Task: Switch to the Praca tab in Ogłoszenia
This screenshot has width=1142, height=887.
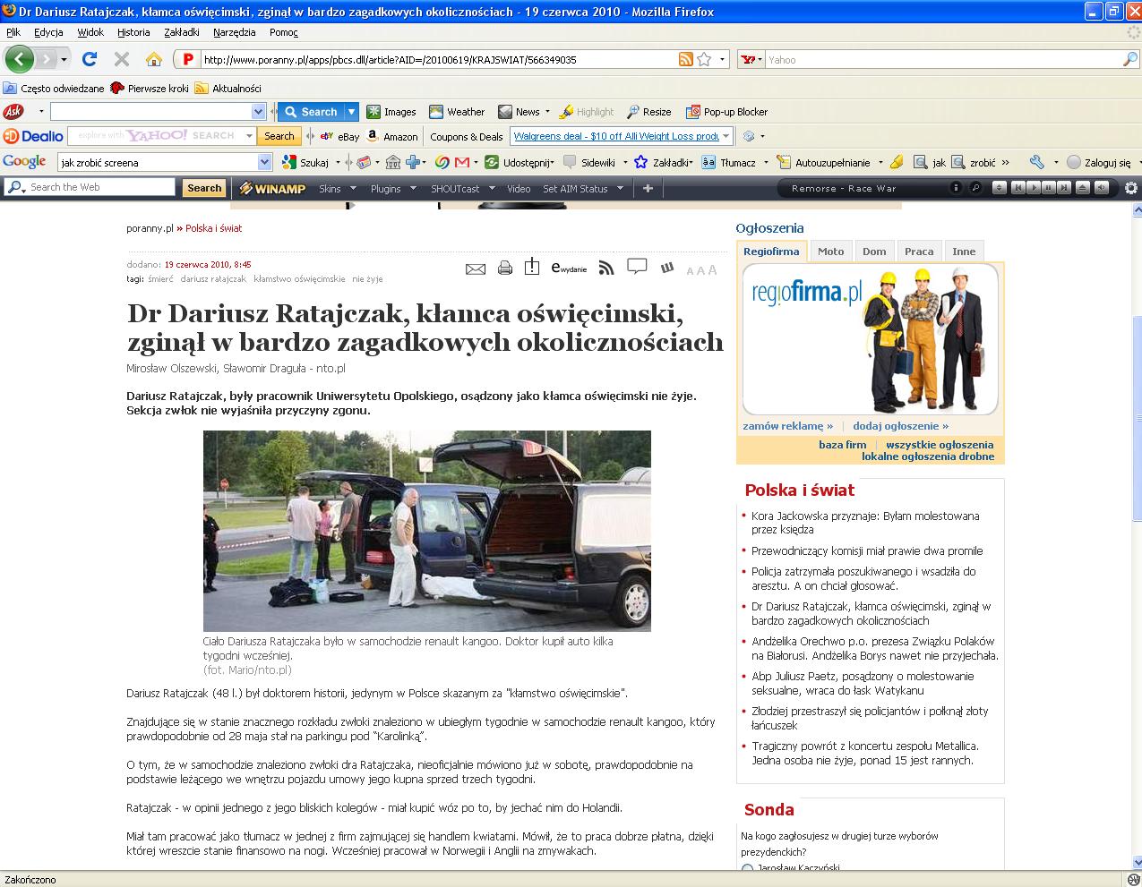Action: 918,252
